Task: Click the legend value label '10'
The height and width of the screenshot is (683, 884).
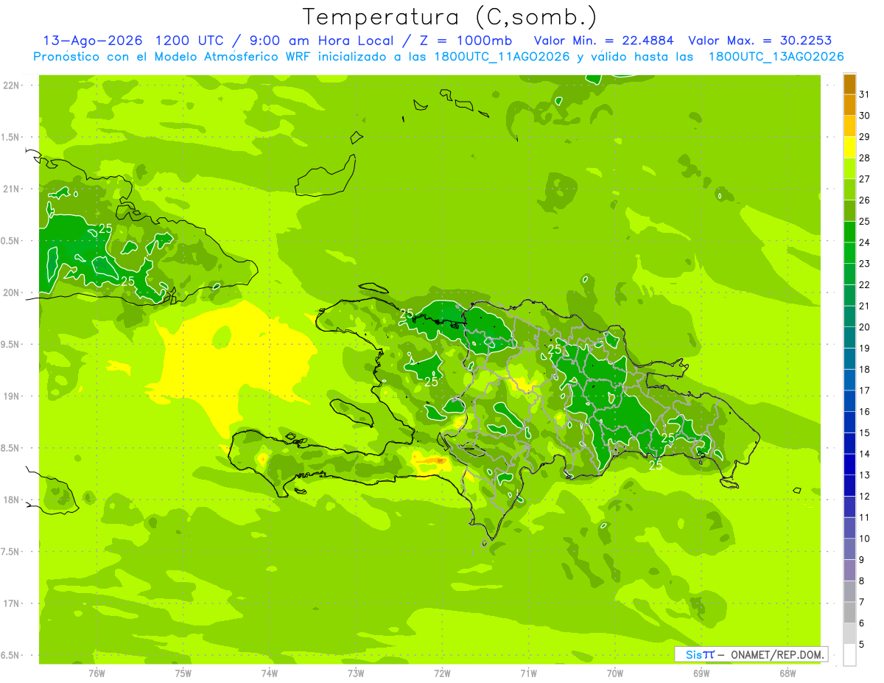Action: [x=865, y=539]
